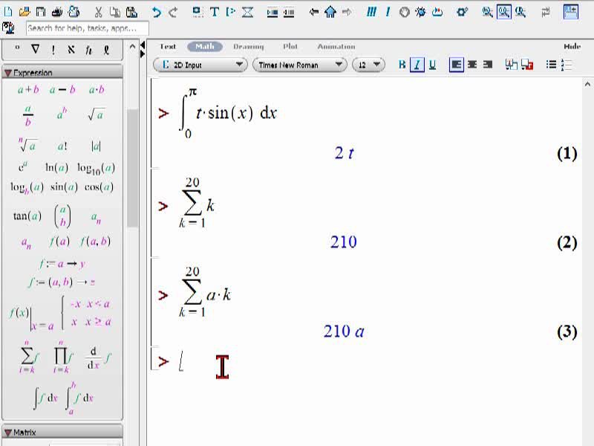
Task: Print the worksheet with the printer icon
Action: 57,12
